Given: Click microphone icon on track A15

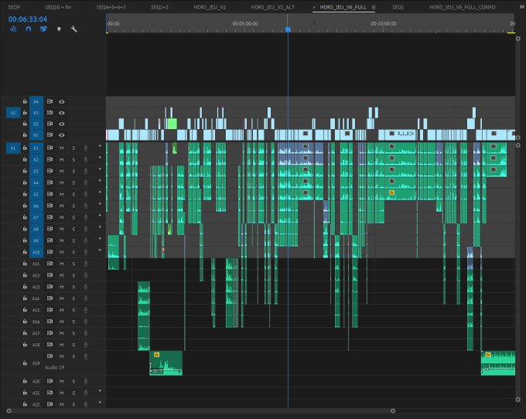Looking at the screenshot, I should pyautogui.click(x=86, y=310).
